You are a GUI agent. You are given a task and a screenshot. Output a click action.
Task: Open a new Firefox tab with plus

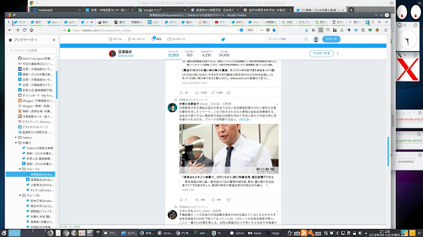pyautogui.click(x=379, y=22)
